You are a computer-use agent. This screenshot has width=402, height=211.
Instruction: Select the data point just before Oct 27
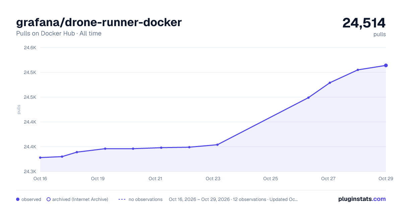click(x=308, y=98)
